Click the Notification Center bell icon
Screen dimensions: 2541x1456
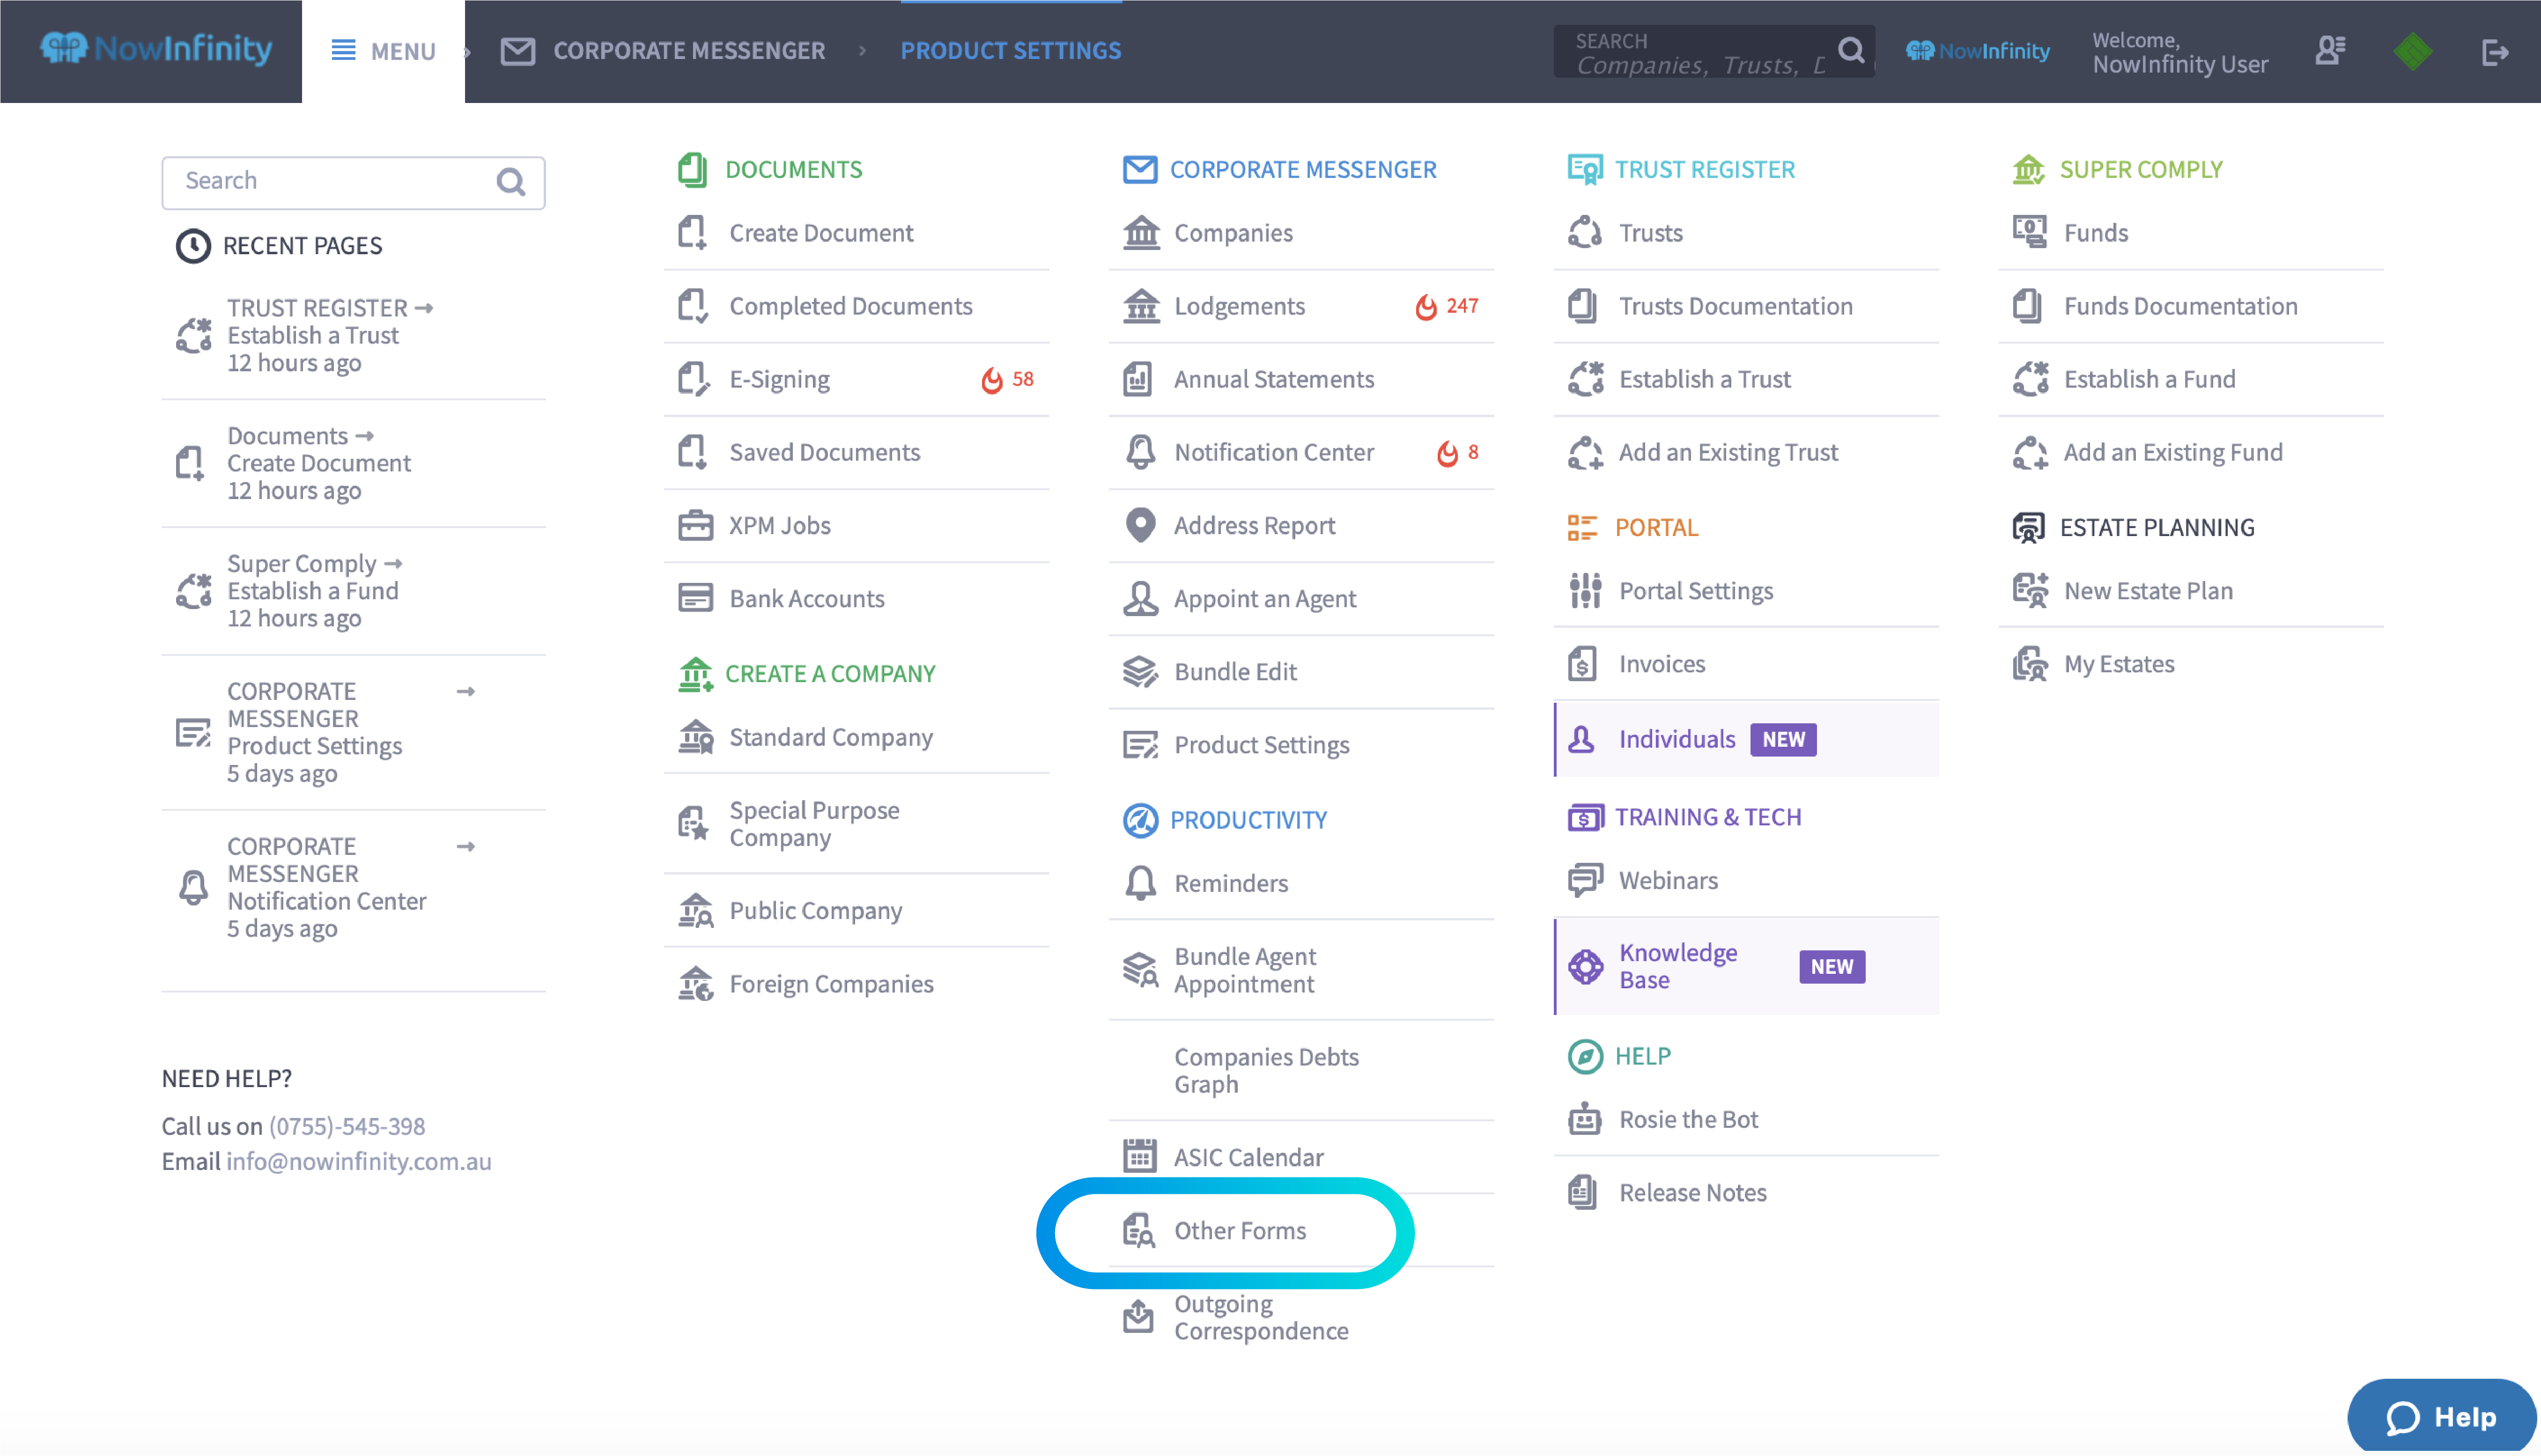pyautogui.click(x=1140, y=452)
